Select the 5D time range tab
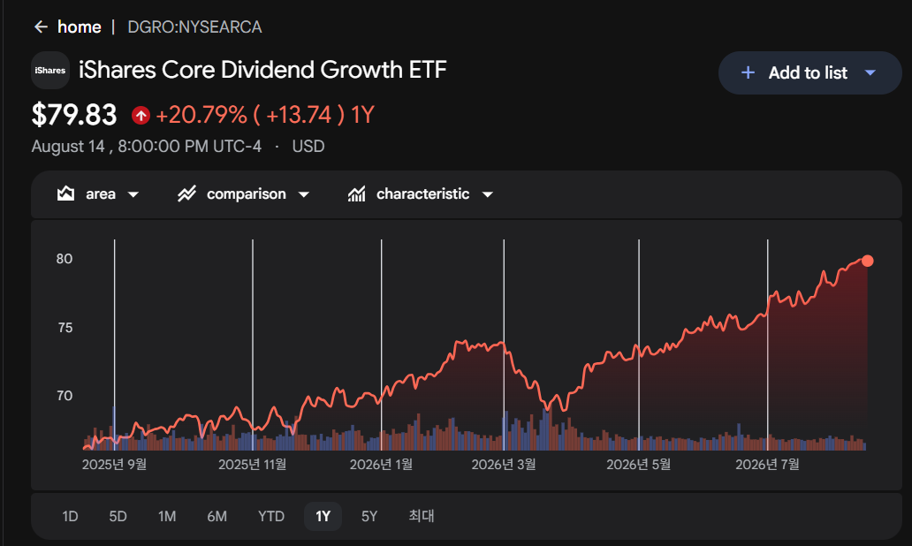912x546 pixels. pyautogui.click(x=118, y=516)
